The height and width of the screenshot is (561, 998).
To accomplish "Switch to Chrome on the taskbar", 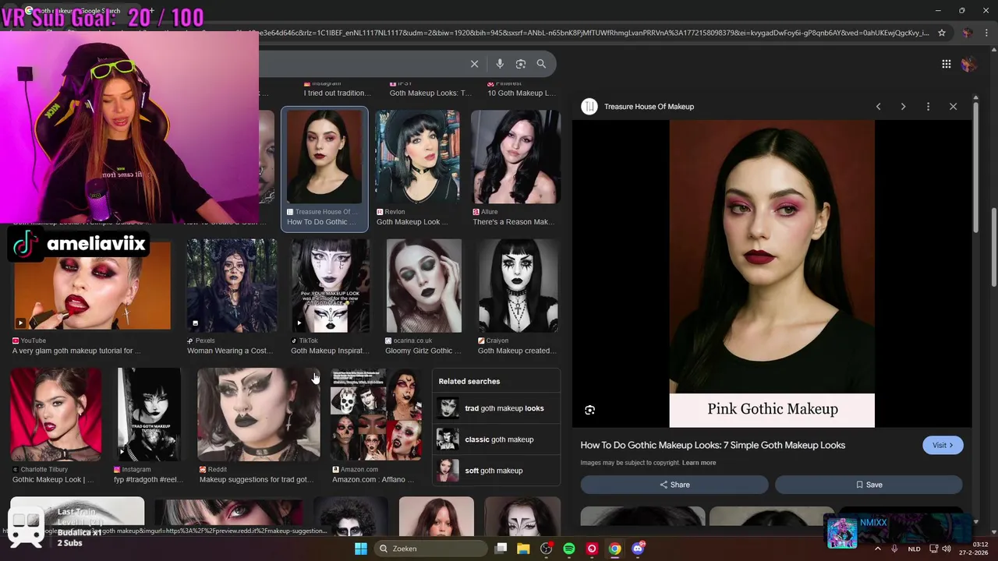I will point(615,549).
